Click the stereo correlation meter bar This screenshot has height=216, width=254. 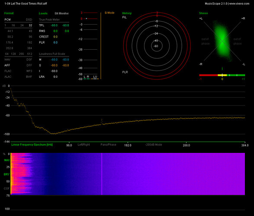point(222,75)
